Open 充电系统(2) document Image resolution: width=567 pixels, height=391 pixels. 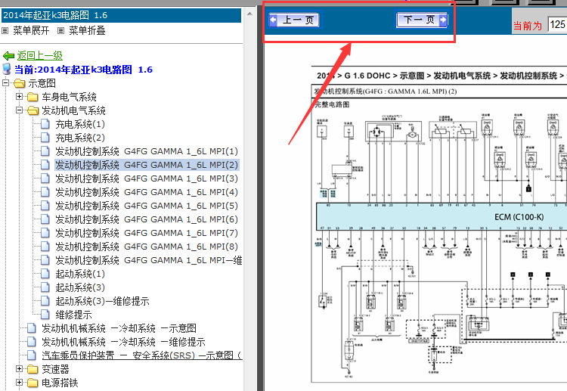(x=80, y=138)
